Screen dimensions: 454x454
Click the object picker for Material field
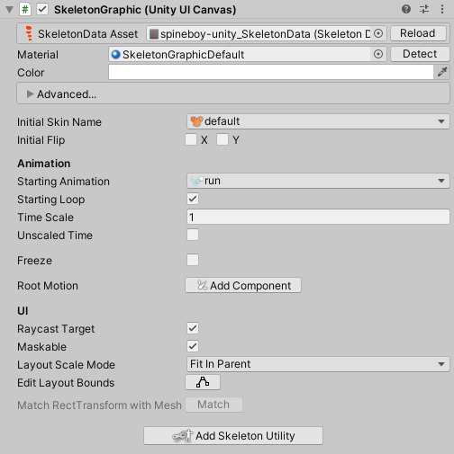(x=378, y=54)
